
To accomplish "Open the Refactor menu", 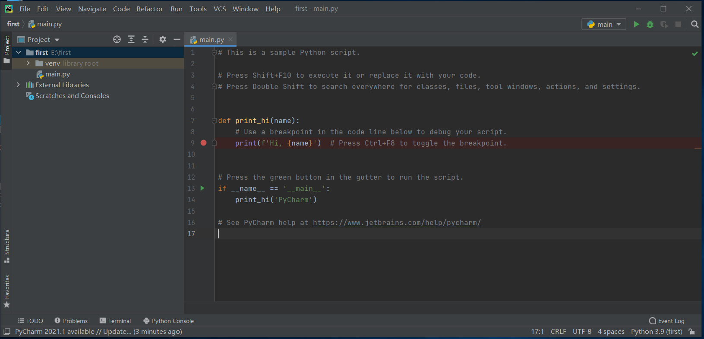I will click(150, 9).
